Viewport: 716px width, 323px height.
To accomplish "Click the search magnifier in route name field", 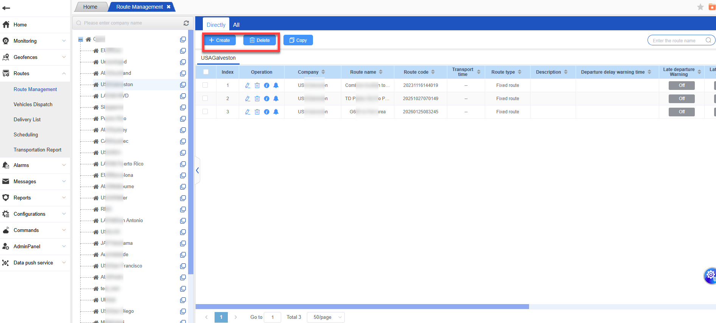I will coord(708,40).
